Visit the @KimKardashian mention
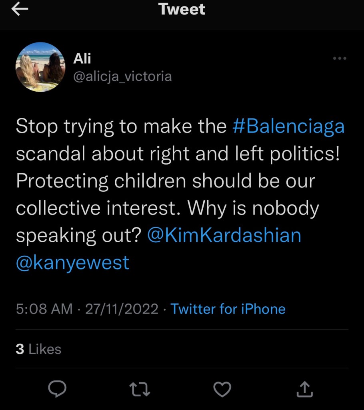The height and width of the screenshot is (410, 364). 224,235
